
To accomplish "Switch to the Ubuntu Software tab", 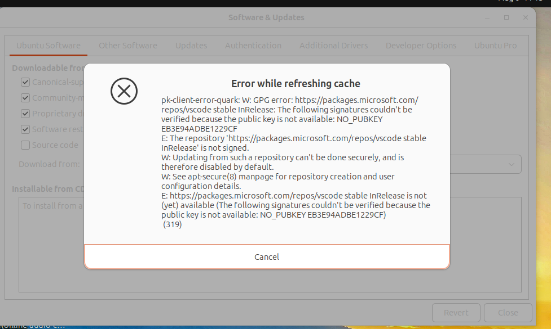I will pyautogui.click(x=49, y=46).
